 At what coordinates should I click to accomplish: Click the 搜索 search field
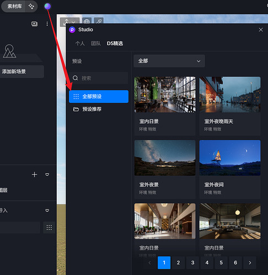click(99, 78)
